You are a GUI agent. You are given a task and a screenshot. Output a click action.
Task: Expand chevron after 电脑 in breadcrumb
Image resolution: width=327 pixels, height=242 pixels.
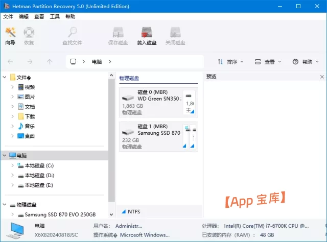point(110,62)
